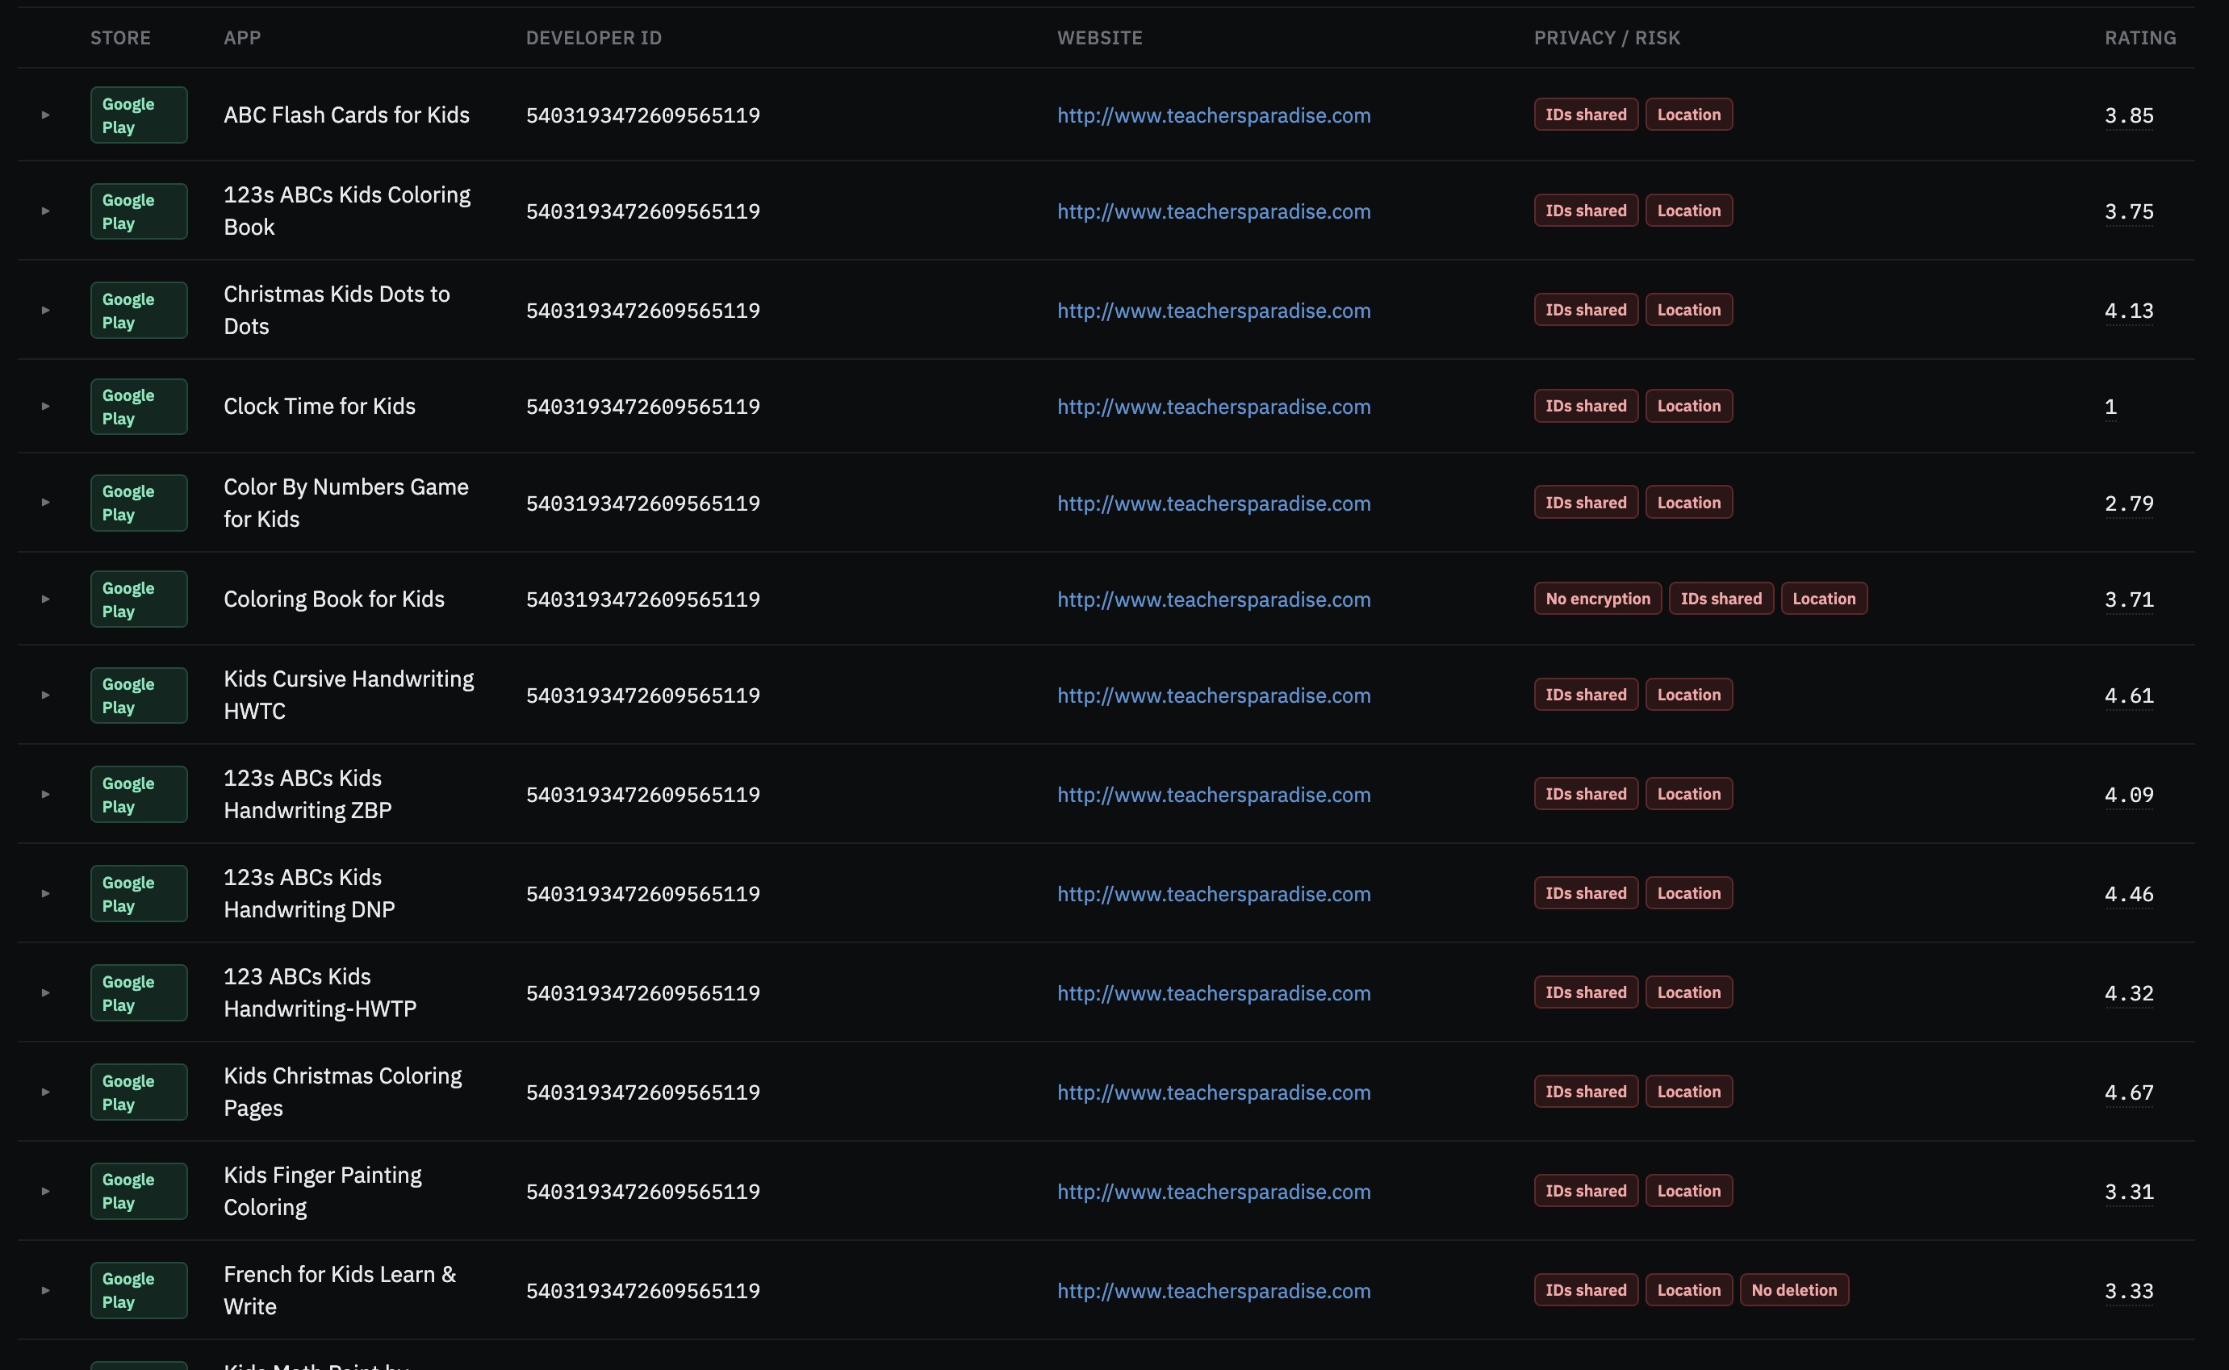
Task: Open website link for 123s ABCs Kids Coloring Book
Action: pos(1213,211)
